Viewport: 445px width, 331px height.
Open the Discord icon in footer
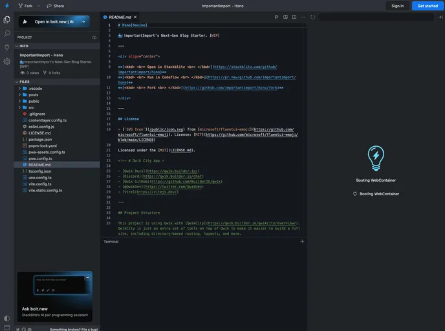30,329
